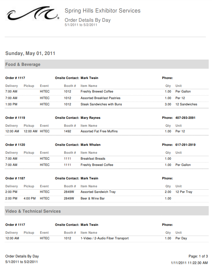212x265 pixels.
Task: Select the 1-Video / 2-Audio Fiber Transport item
Action: point(105,238)
